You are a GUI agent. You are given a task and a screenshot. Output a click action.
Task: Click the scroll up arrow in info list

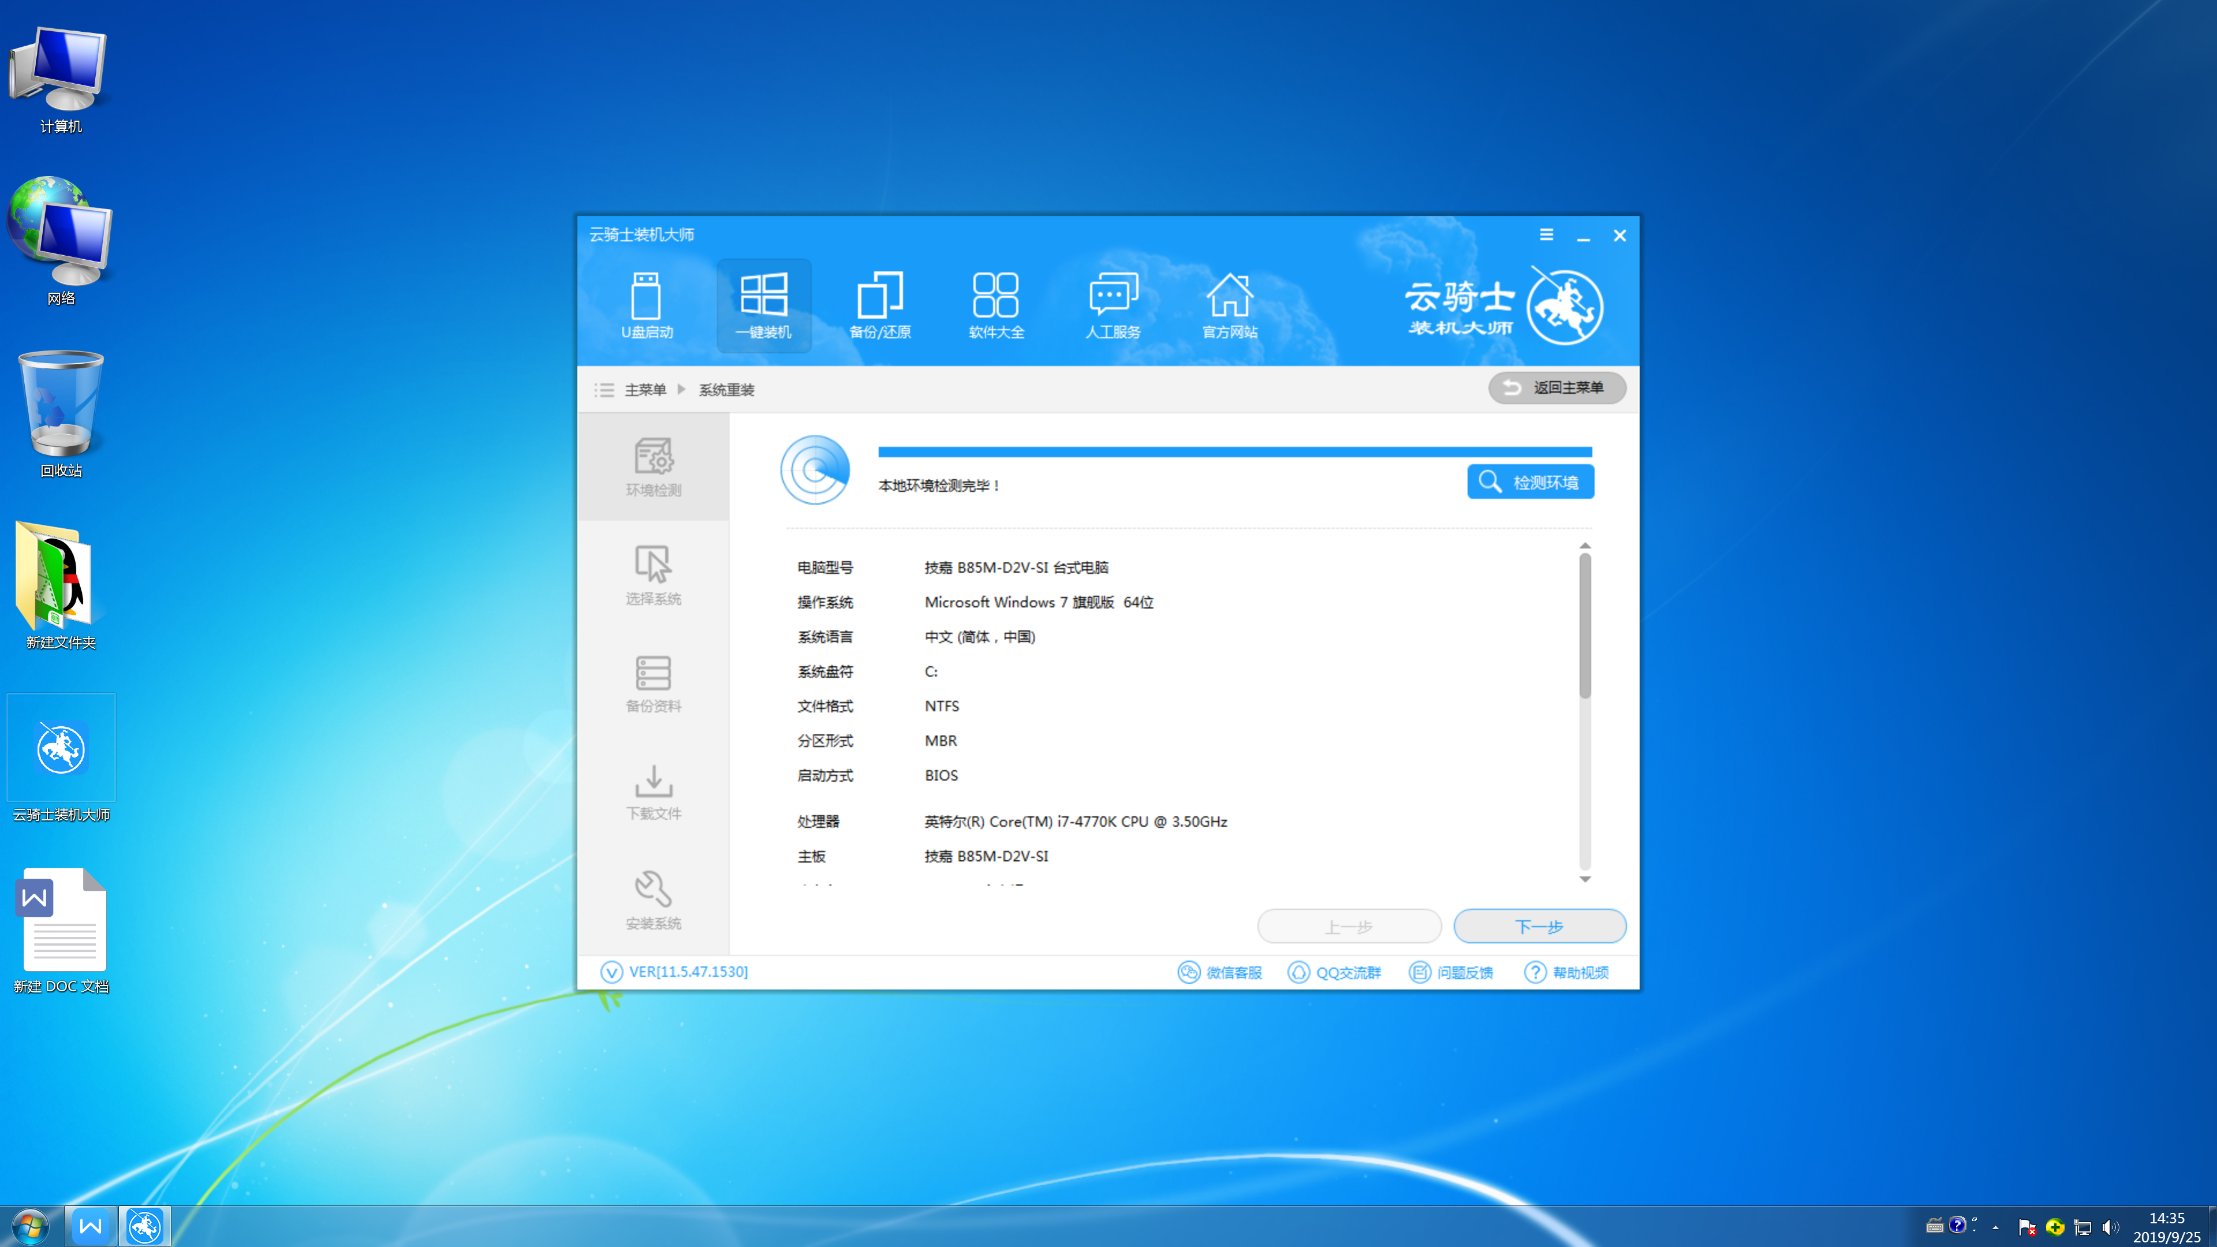click(x=1585, y=546)
